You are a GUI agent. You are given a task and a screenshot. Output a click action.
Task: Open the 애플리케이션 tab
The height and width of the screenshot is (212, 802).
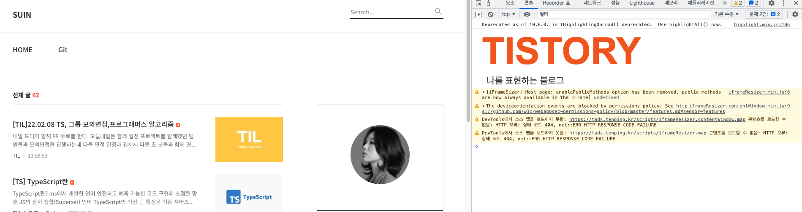[x=701, y=3]
